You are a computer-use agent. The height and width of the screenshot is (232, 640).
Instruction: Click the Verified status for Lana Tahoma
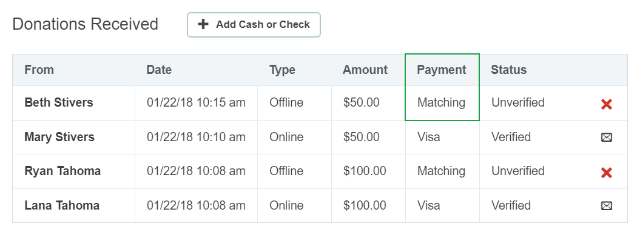click(511, 205)
